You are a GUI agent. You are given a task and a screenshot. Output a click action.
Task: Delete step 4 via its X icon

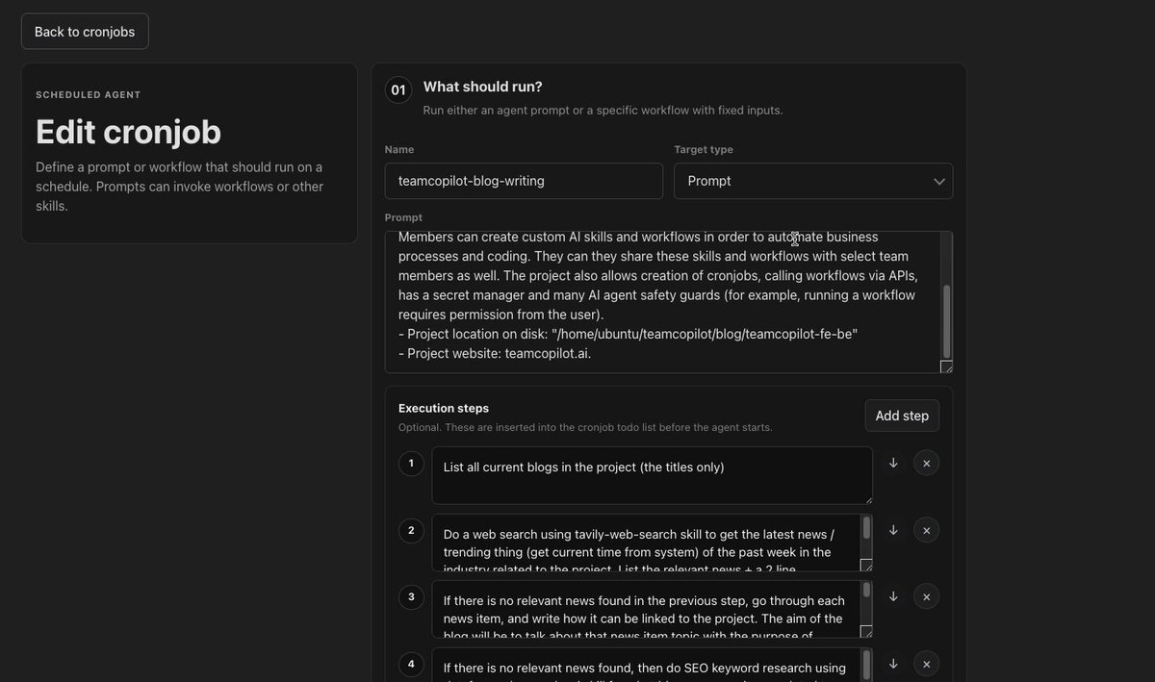point(926,664)
